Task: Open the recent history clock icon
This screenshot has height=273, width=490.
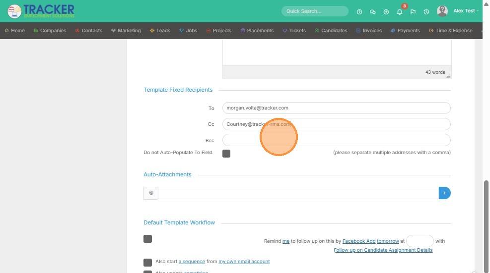Action: pyautogui.click(x=426, y=11)
